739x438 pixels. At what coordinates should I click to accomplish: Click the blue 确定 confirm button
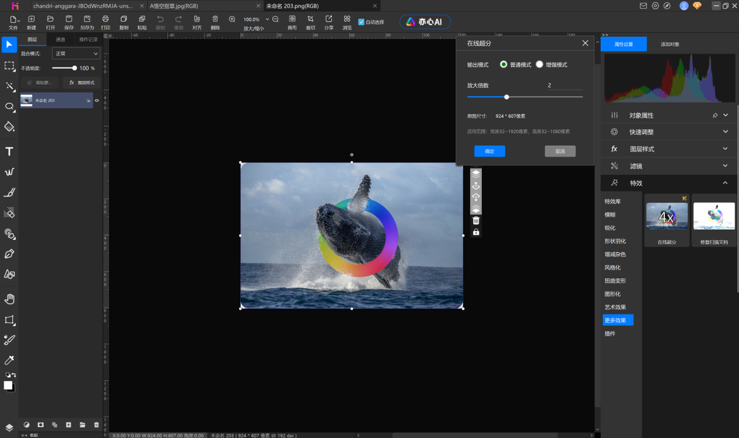tap(490, 151)
